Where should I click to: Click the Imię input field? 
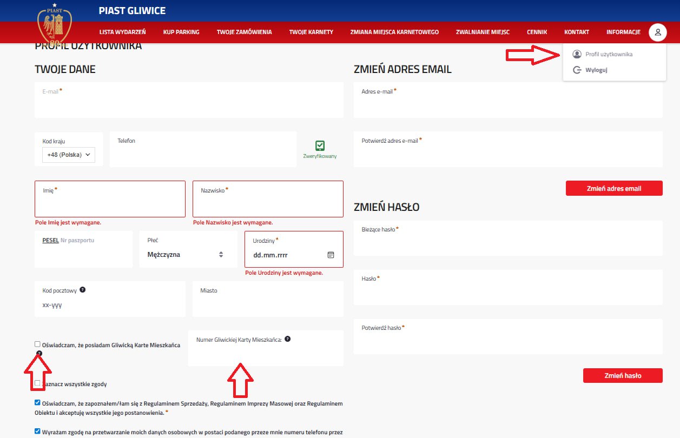pos(110,204)
